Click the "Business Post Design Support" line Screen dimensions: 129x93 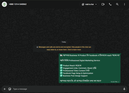click(x=74, y=76)
